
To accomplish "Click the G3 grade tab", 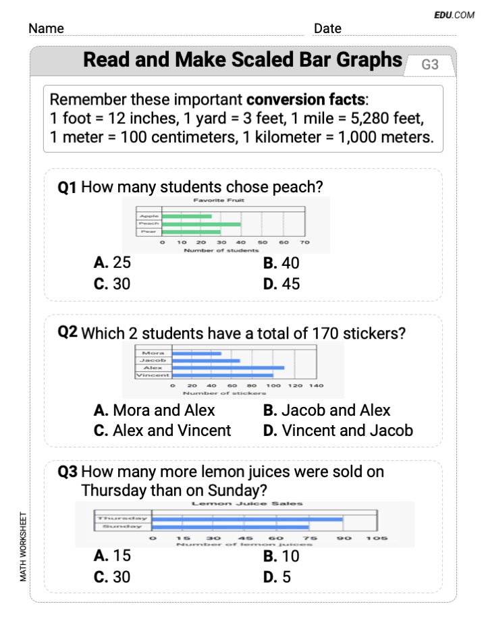I will [430, 65].
